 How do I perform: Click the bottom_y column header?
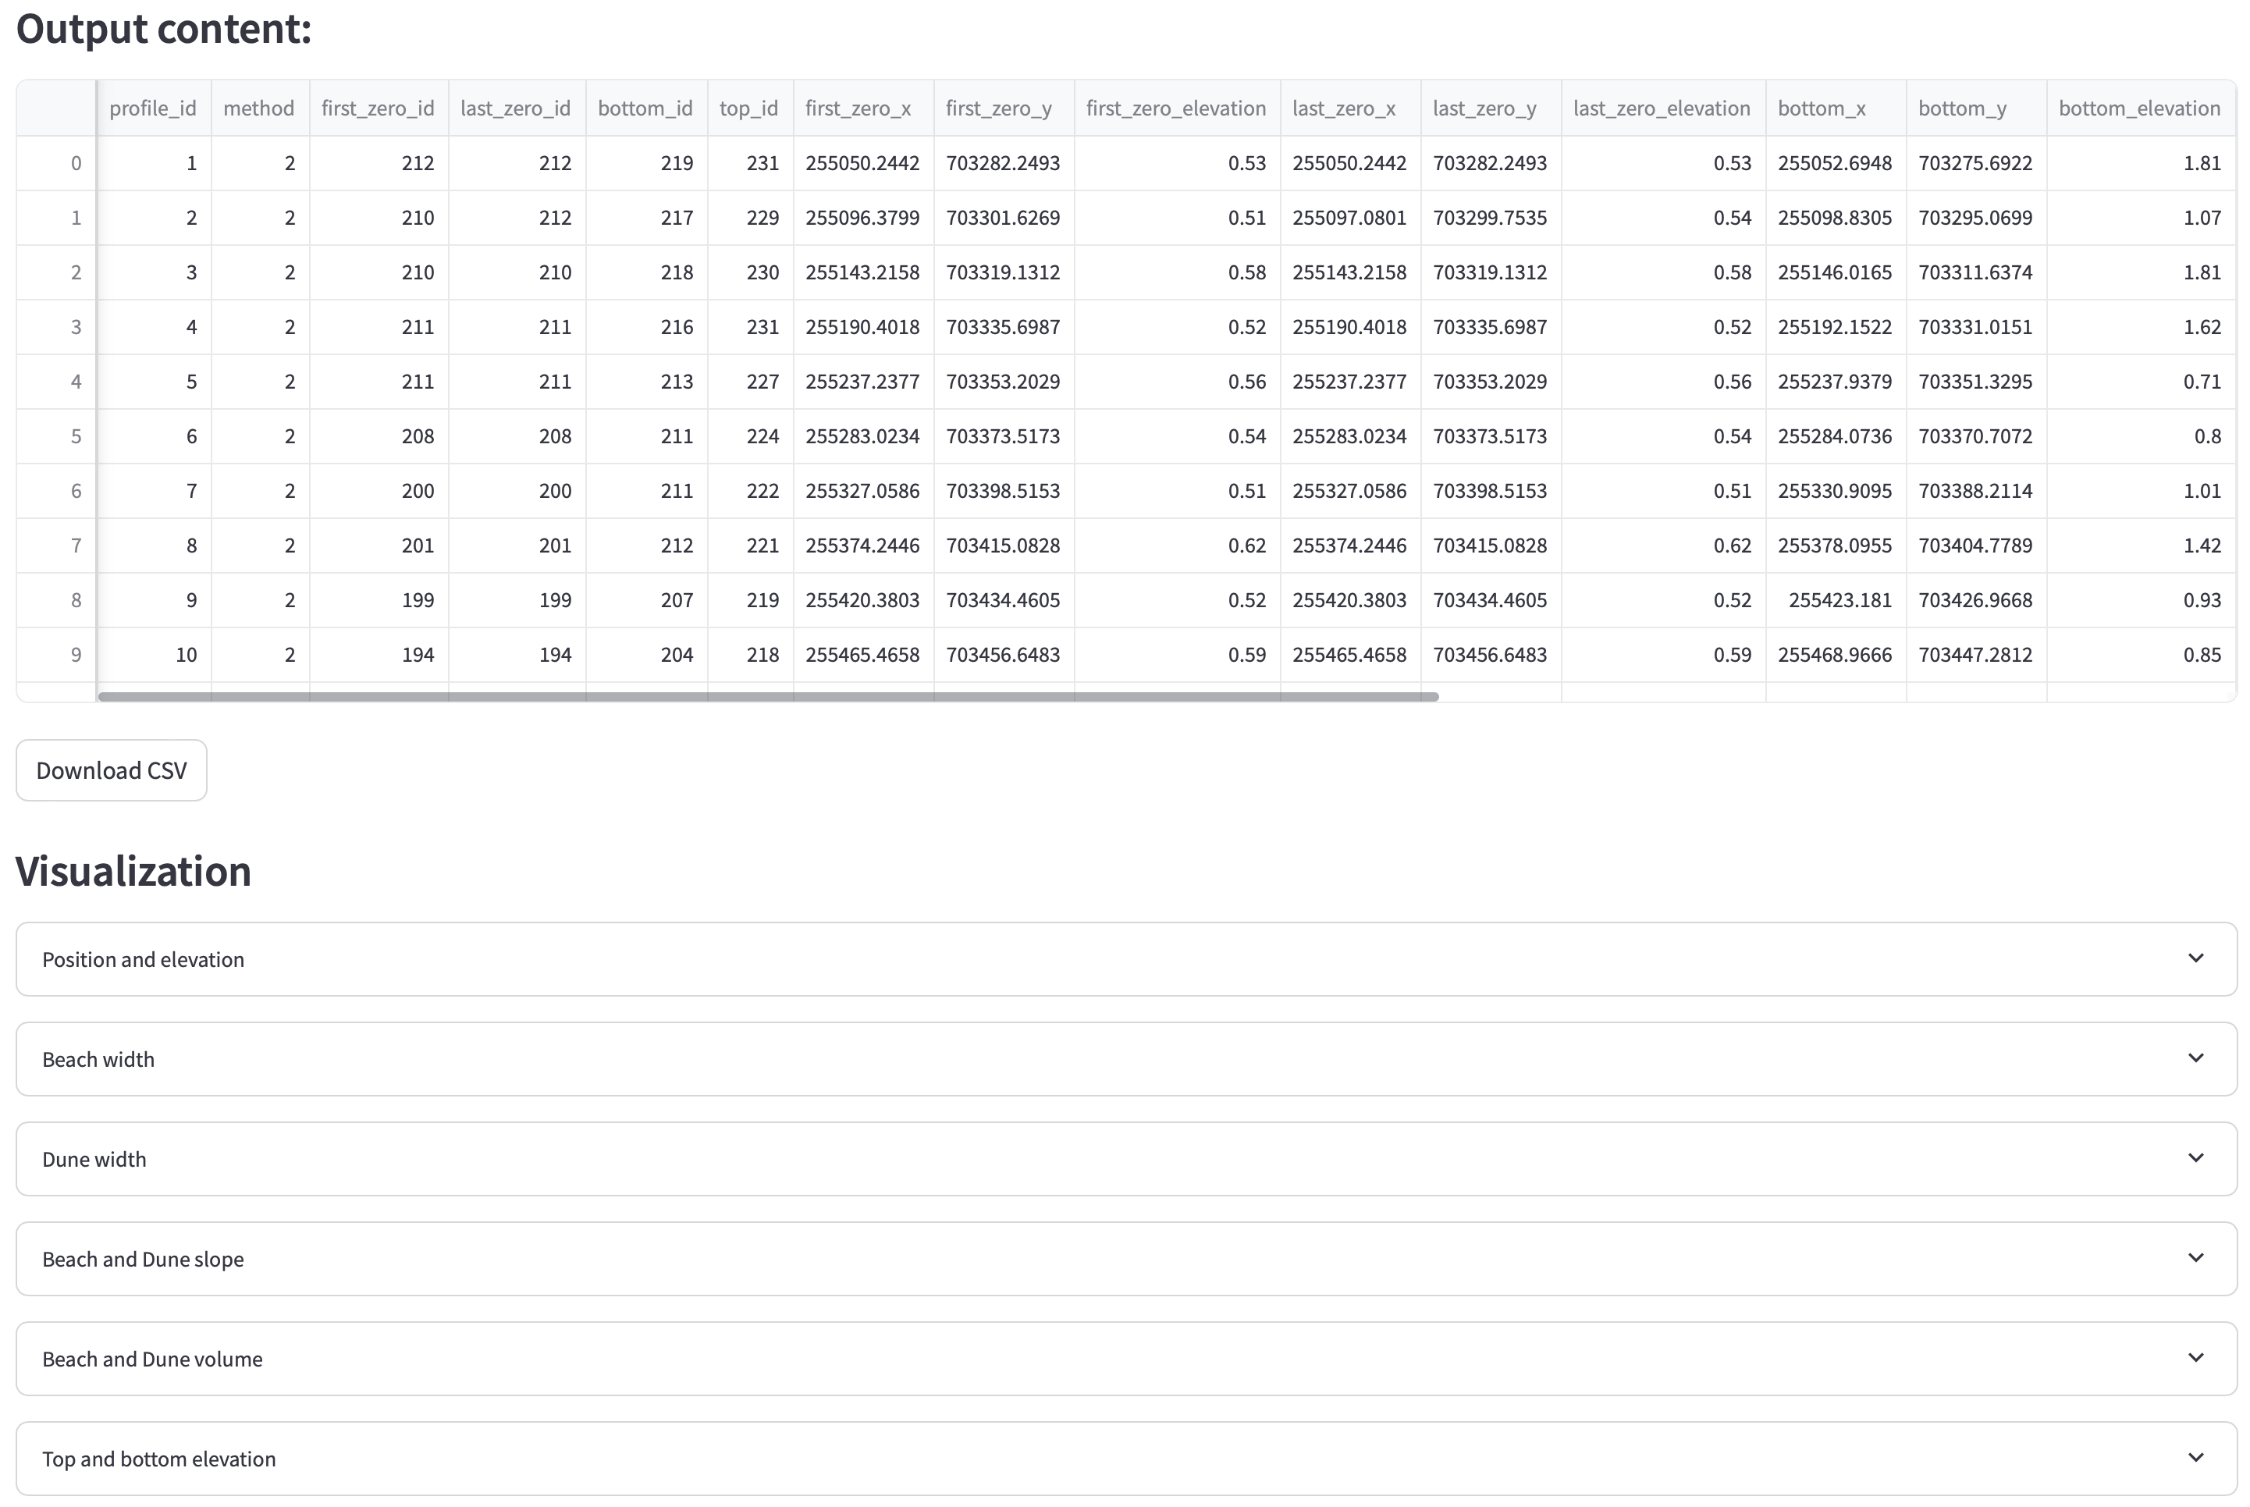point(1977,108)
